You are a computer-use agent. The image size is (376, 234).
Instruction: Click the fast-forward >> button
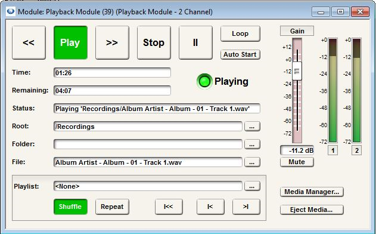click(112, 43)
